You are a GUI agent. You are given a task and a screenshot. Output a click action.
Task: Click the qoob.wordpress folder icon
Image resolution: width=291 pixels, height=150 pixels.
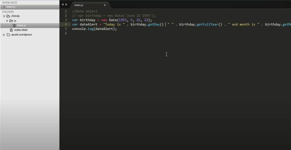coord(8,35)
